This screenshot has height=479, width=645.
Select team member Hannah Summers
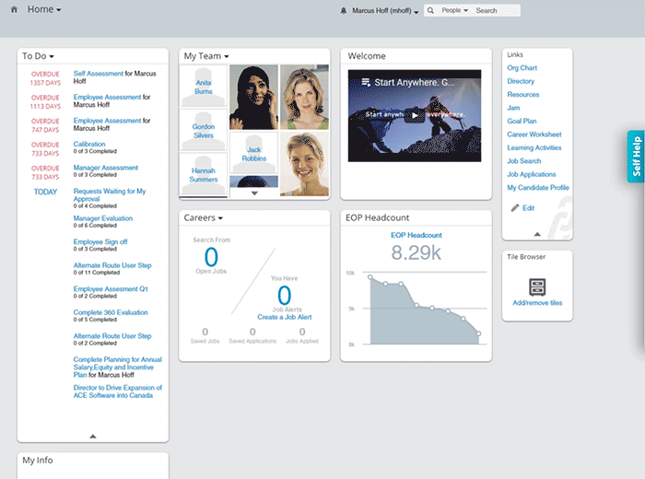tap(204, 175)
